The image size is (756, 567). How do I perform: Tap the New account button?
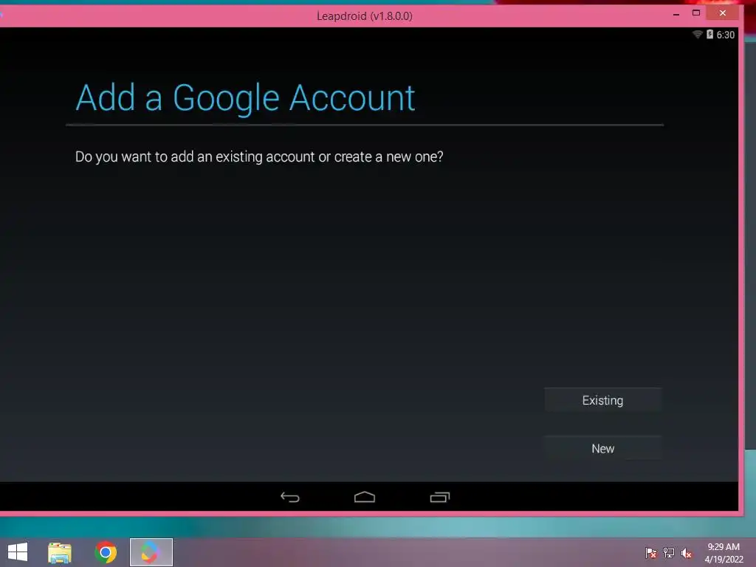pos(602,448)
